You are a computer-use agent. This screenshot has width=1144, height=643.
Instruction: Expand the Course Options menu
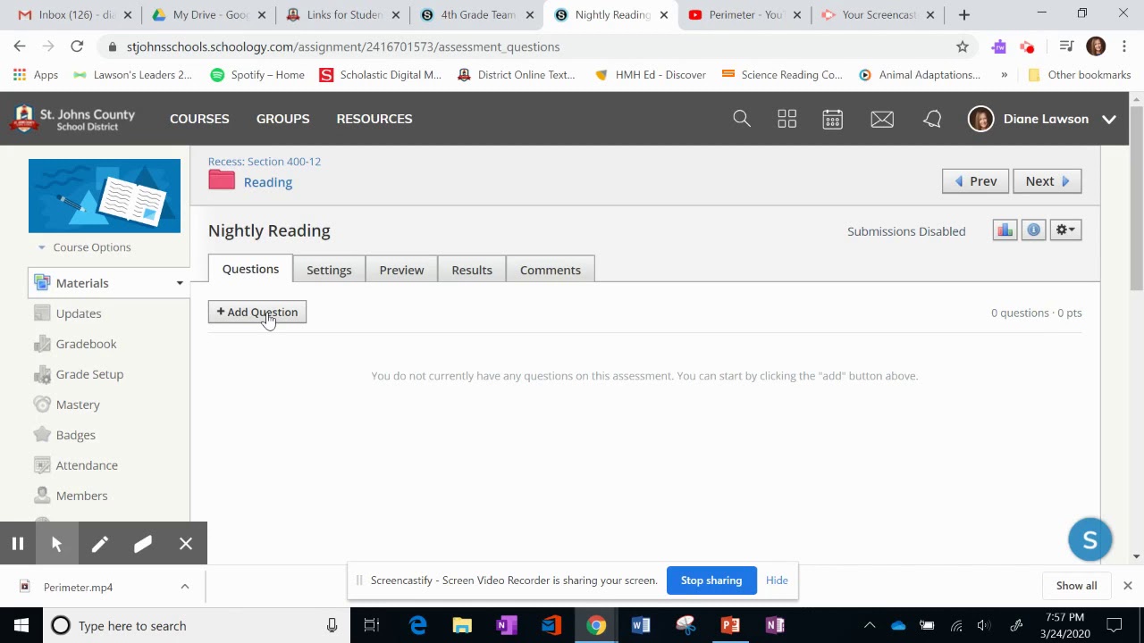click(84, 247)
